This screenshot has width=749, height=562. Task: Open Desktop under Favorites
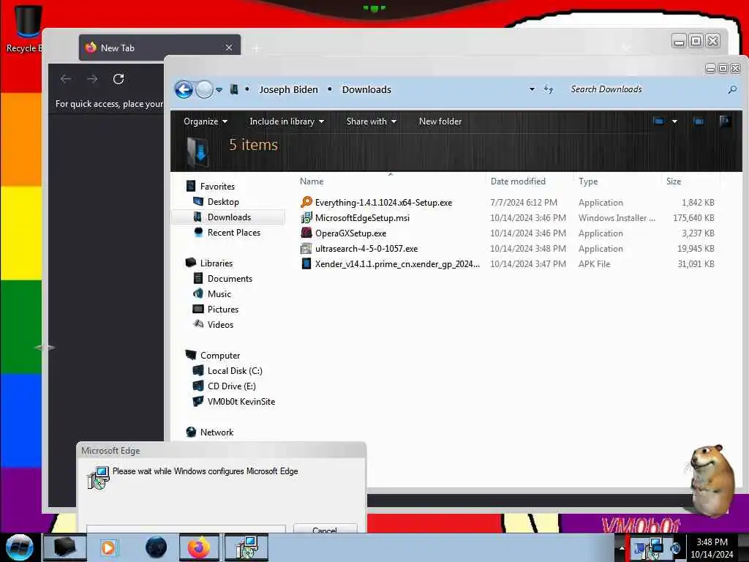(223, 202)
